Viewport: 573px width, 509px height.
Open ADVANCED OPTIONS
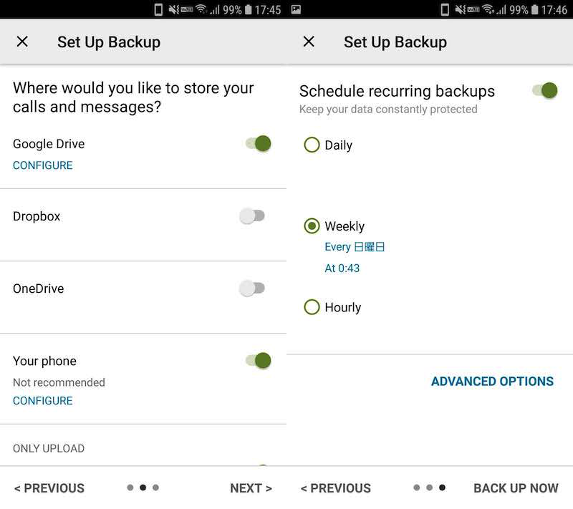tap(492, 382)
